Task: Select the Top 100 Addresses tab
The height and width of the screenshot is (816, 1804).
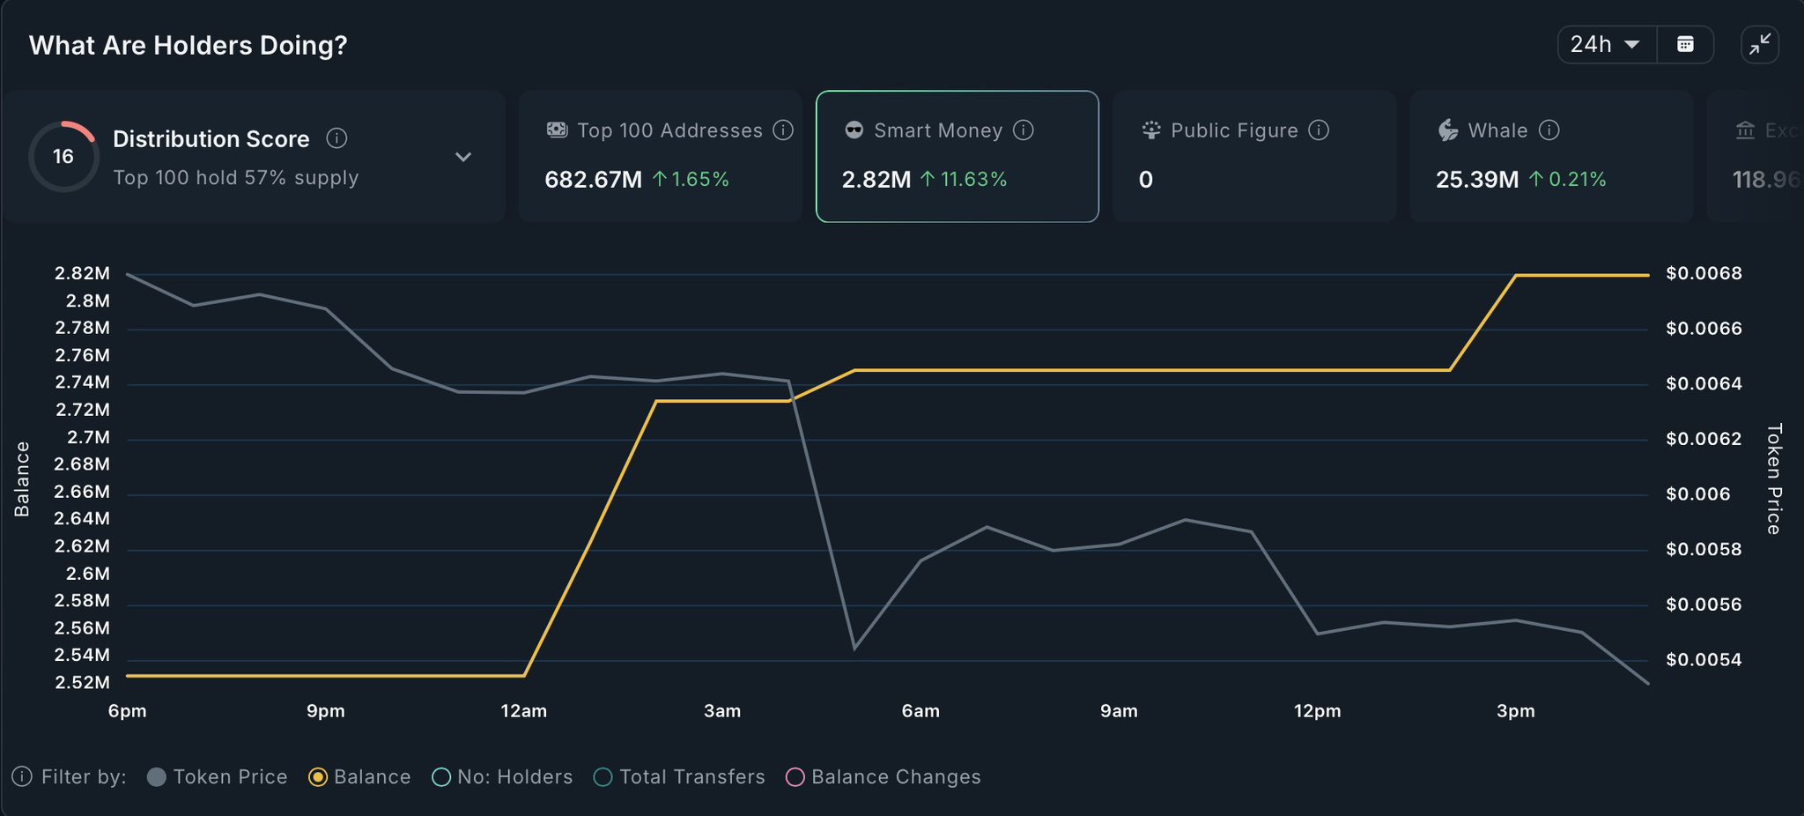Action: point(660,157)
